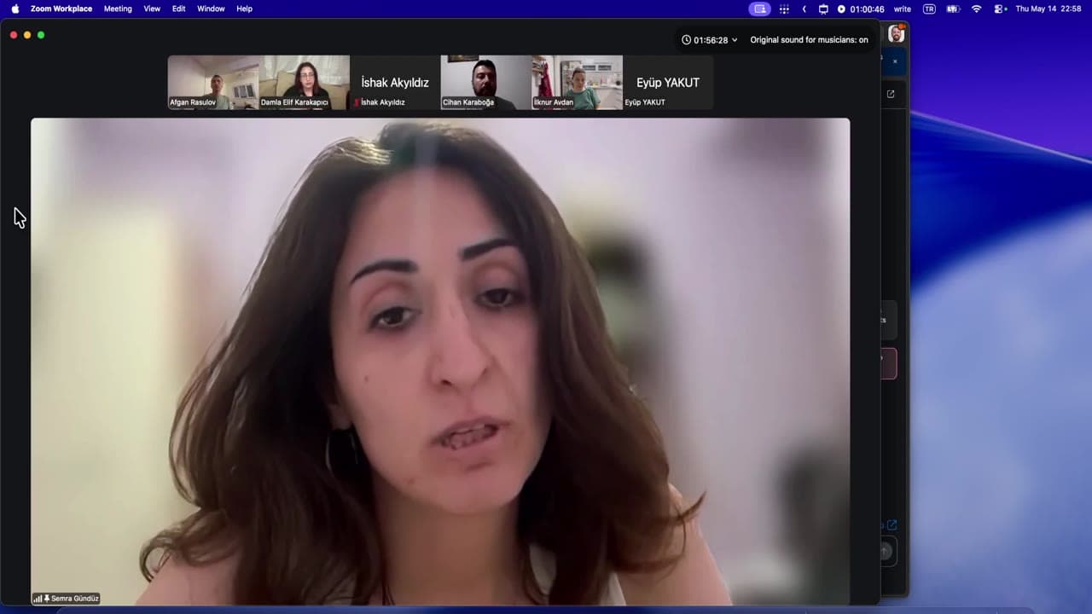Screen dimensions: 1092x614
Task: Close the Zoom meeting window
Action: tap(14, 35)
